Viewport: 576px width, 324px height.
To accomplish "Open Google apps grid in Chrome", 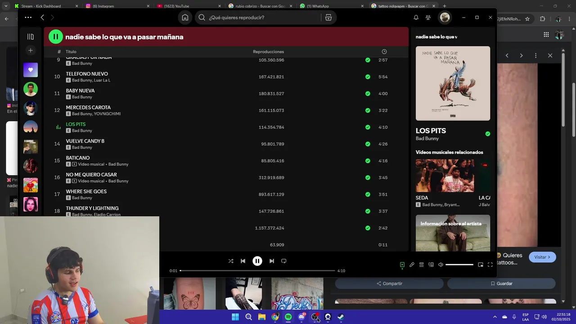I will tap(546, 35).
